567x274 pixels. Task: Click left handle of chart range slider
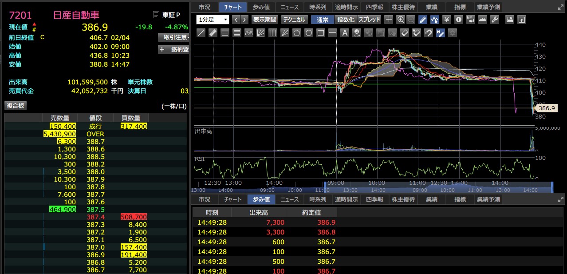[x=325, y=186]
